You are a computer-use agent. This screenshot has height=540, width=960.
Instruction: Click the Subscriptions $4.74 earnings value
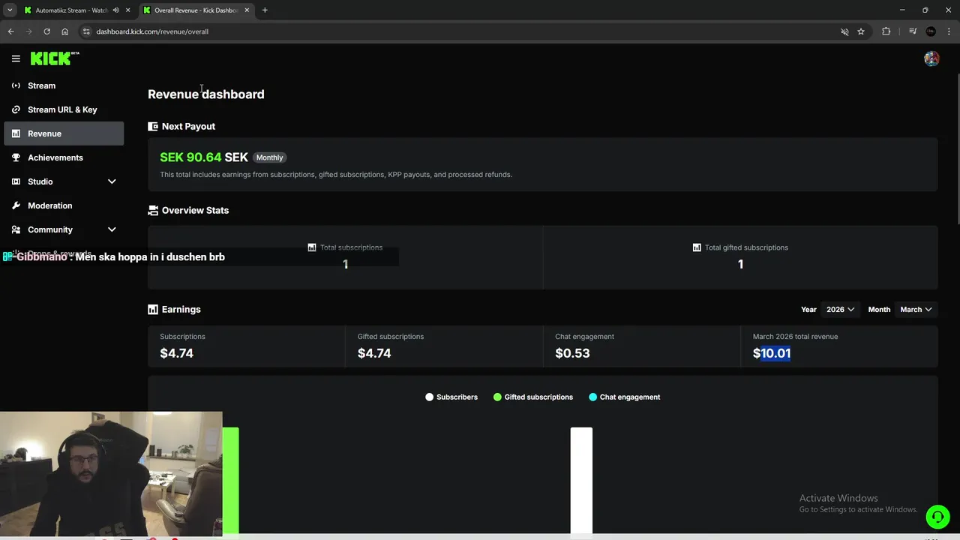point(177,353)
